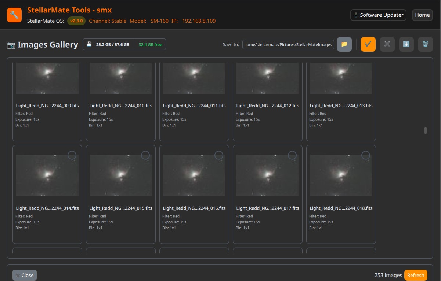
Task: Open thumbnail of Light_Redd_NG...2244_017.fits
Action: [268, 175]
